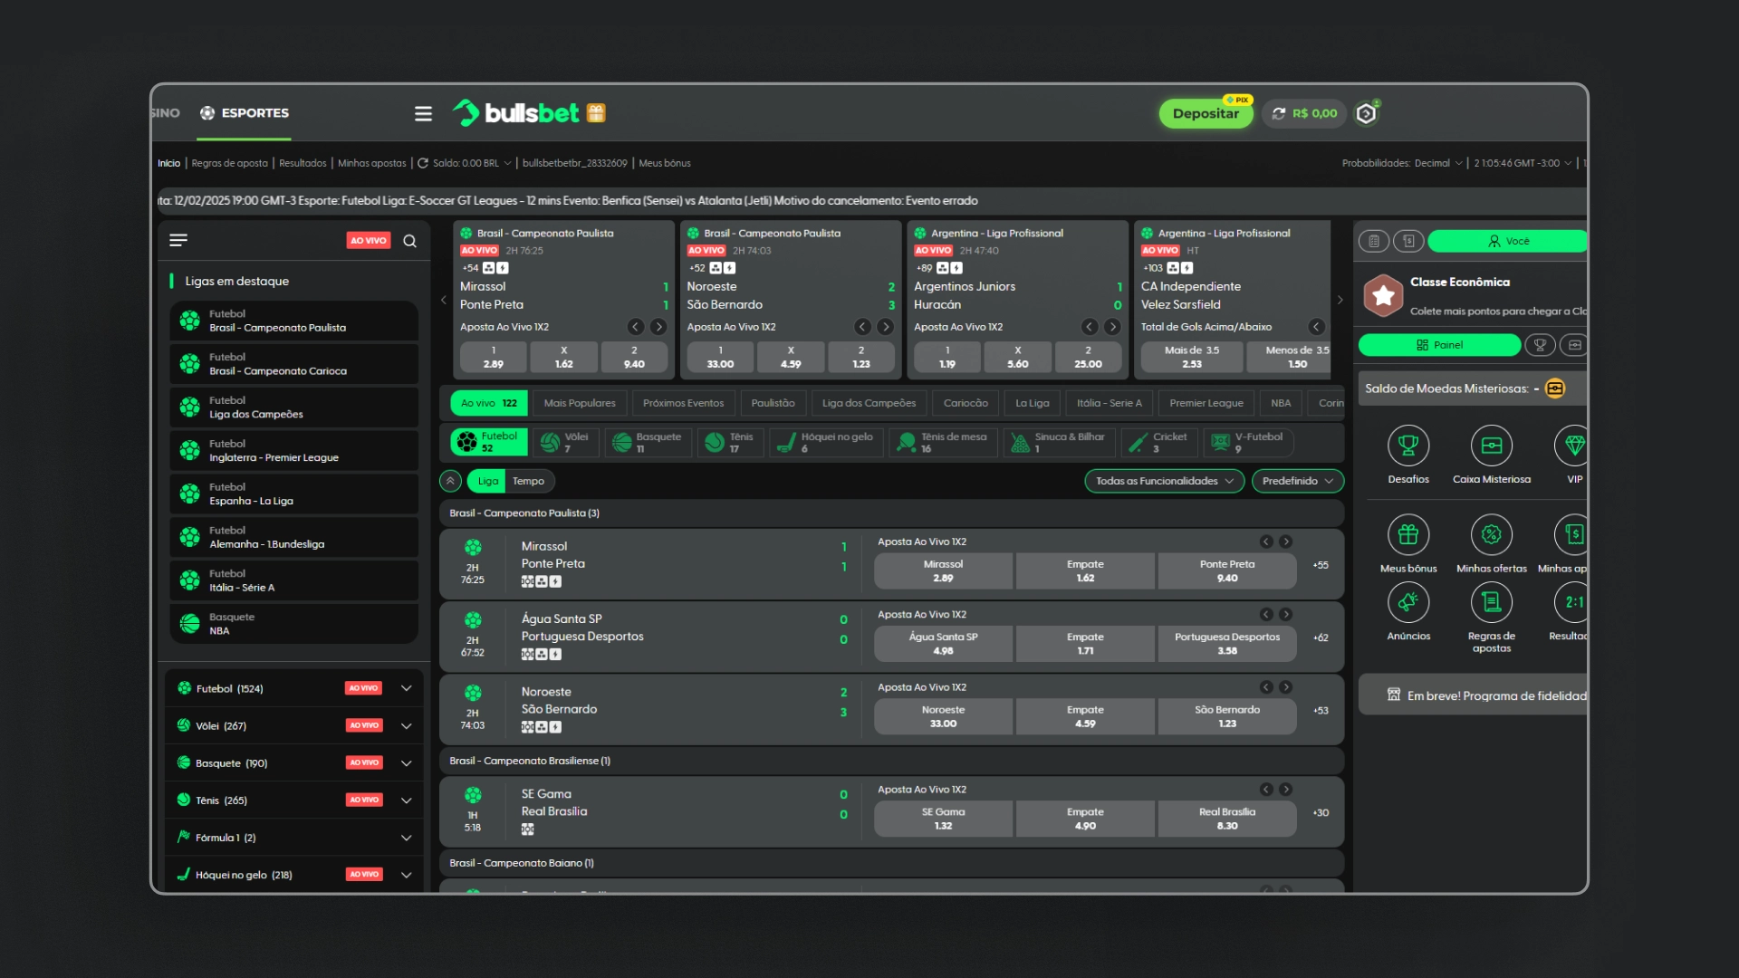
Task: Select the Regras de apostas rules icon
Action: (x=1491, y=608)
